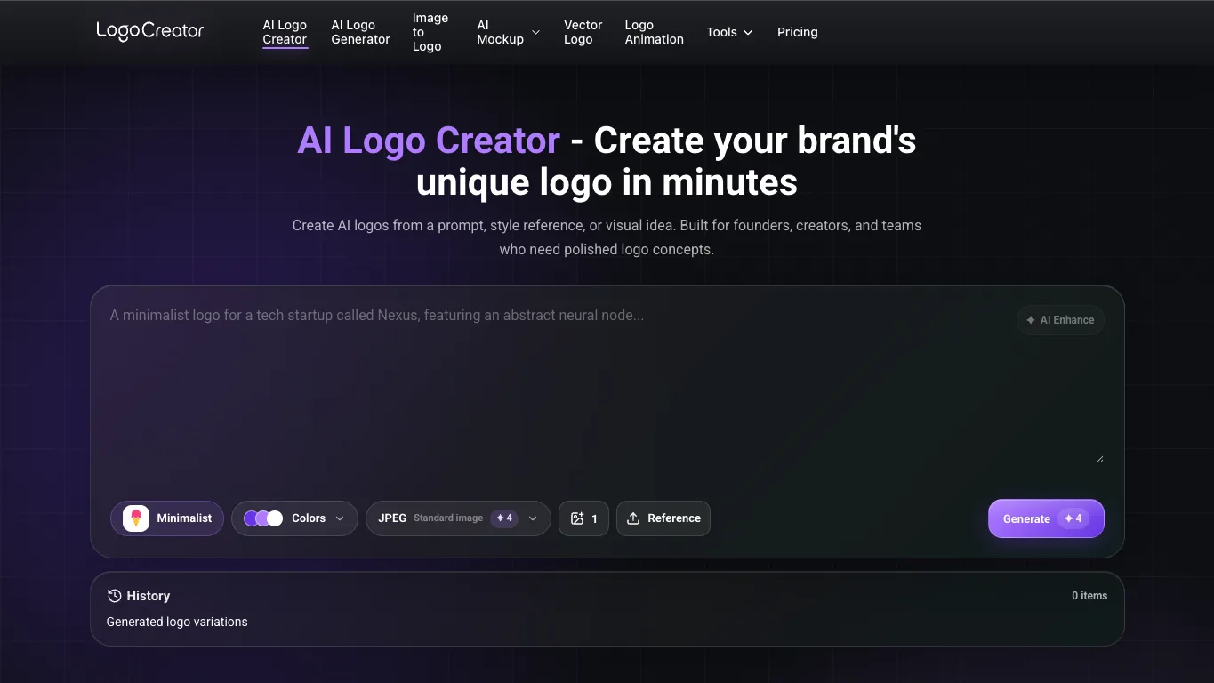
Task: Click the LogoCreator logo
Action: [x=150, y=31]
